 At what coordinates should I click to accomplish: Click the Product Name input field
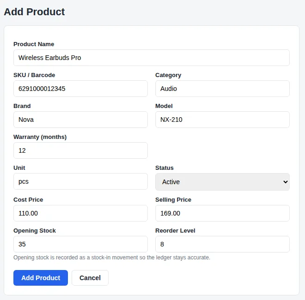click(151, 58)
